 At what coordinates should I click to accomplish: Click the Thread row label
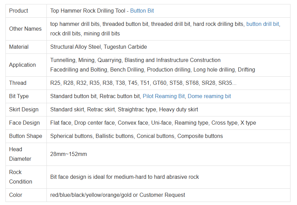tap(18, 83)
